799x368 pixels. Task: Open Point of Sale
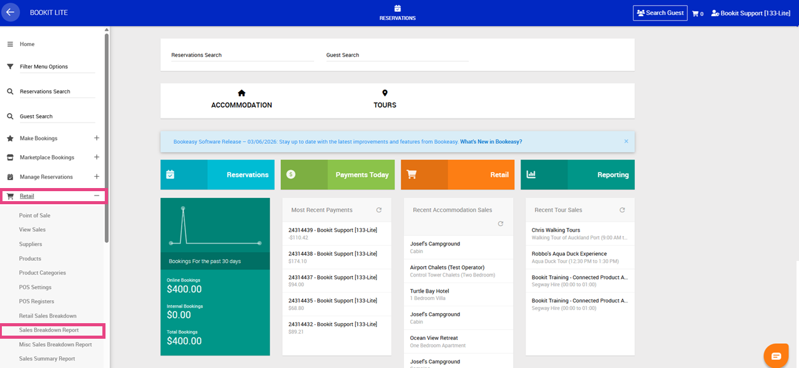click(35, 215)
